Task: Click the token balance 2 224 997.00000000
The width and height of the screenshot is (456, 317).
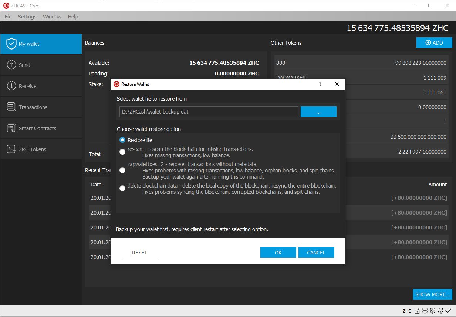Action: 422,152
